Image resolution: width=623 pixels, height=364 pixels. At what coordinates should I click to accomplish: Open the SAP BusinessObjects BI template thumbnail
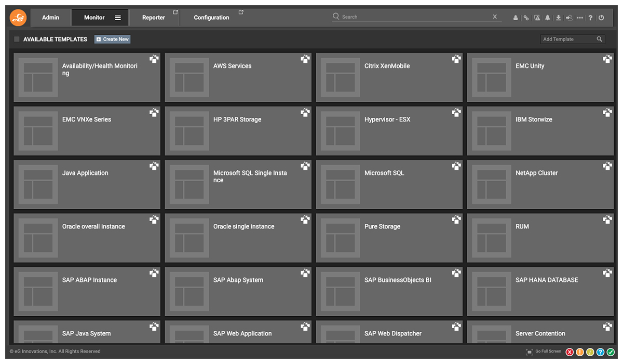pos(340,291)
